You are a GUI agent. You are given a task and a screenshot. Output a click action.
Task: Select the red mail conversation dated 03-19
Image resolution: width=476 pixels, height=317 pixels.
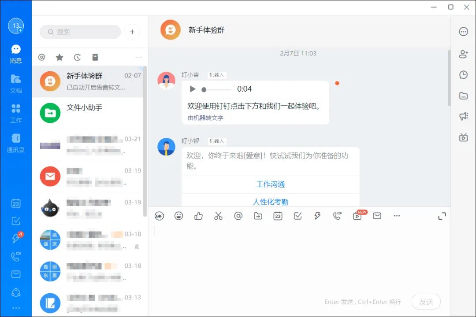tap(88, 177)
